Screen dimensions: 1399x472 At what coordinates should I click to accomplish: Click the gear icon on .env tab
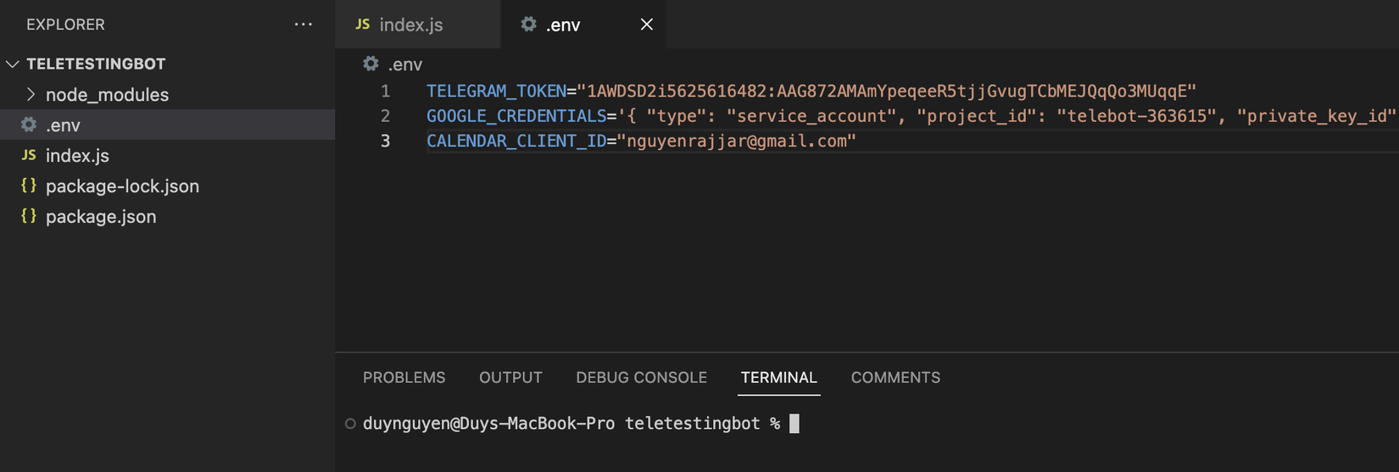(528, 25)
